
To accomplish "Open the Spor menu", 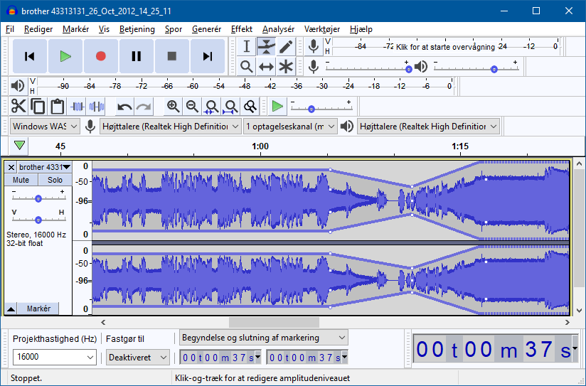I will [174, 29].
